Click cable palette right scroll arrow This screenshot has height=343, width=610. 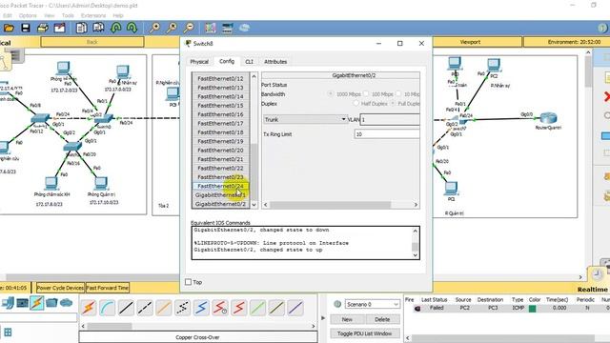(314, 326)
